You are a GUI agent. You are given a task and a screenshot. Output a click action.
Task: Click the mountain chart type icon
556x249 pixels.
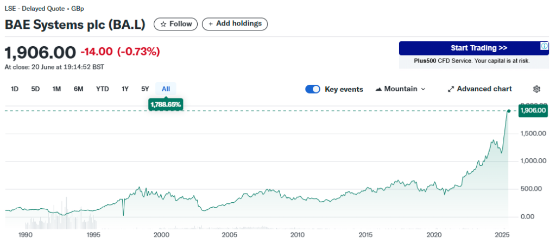pos(378,89)
